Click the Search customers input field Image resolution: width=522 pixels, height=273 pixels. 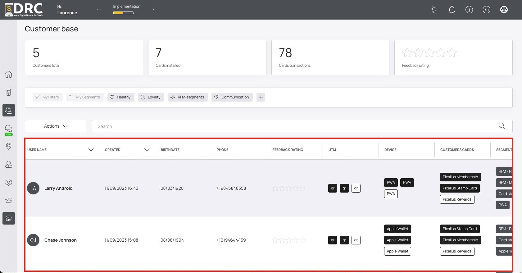(295, 126)
